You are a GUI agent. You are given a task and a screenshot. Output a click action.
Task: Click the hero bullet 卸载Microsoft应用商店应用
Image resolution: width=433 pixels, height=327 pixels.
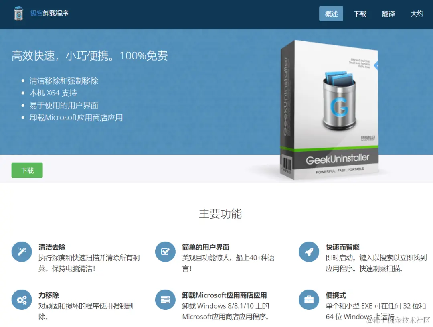[x=76, y=118]
